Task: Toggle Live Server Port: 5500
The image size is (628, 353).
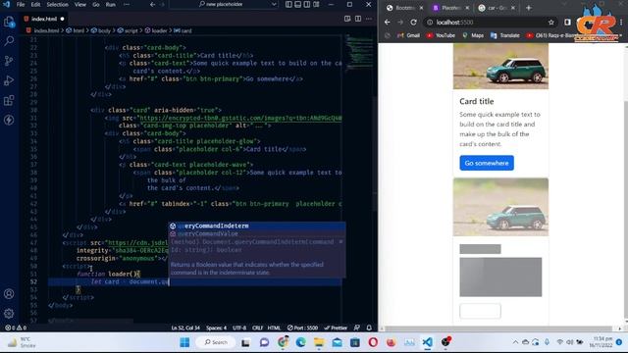Action: pyautogui.click(x=302, y=328)
